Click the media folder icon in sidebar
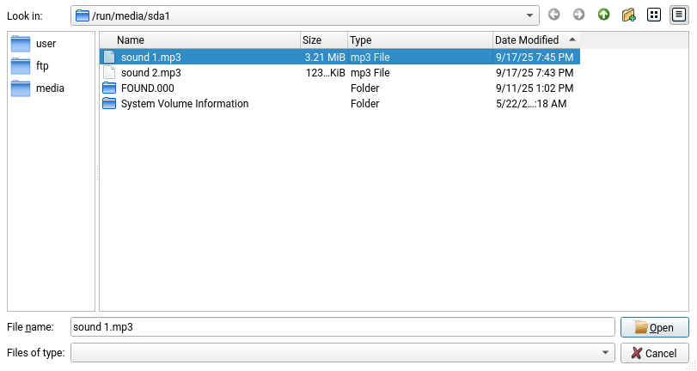This screenshot has height=371, width=697. point(21,88)
